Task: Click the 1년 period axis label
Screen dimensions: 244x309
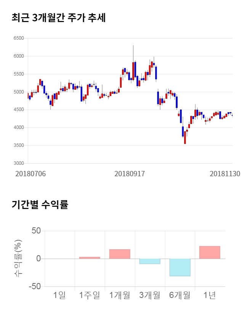Action: pyautogui.click(x=210, y=295)
